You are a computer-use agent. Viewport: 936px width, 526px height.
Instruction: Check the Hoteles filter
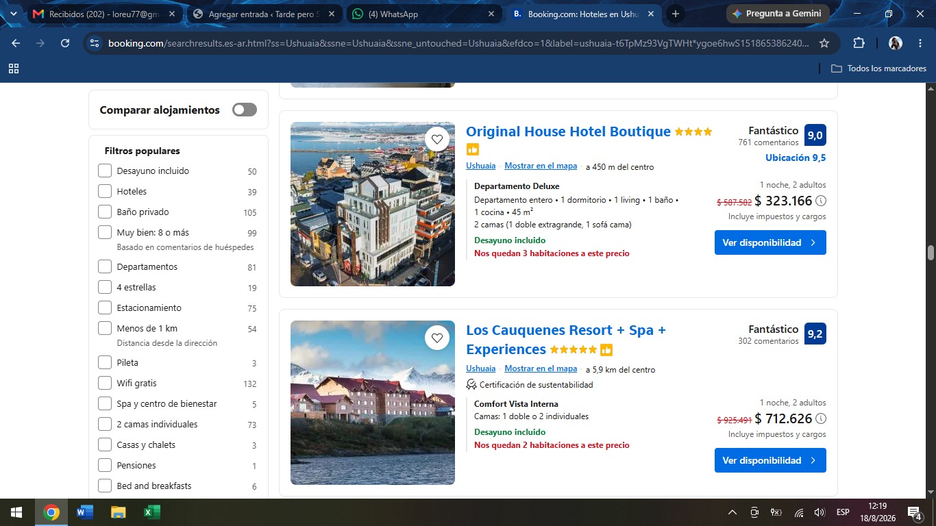(x=105, y=191)
